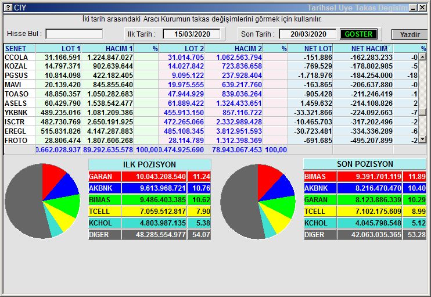
Task: Minimize the Tarihsel Uye Takas window
Action: (413, 8)
